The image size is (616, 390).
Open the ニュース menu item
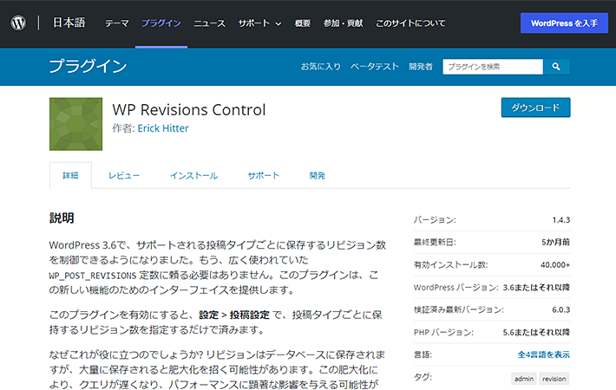(x=209, y=23)
